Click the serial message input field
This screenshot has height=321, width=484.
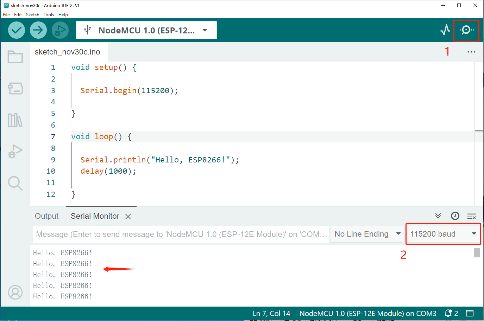[181, 234]
